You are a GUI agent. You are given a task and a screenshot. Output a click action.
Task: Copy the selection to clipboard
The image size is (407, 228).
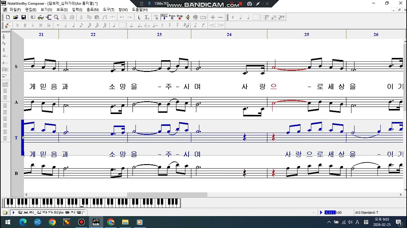pyautogui.click(x=89, y=17)
